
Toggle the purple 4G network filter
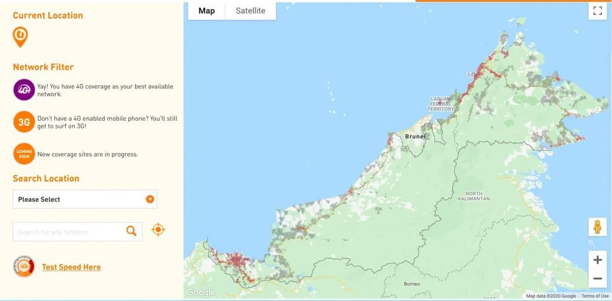click(24, 90)
